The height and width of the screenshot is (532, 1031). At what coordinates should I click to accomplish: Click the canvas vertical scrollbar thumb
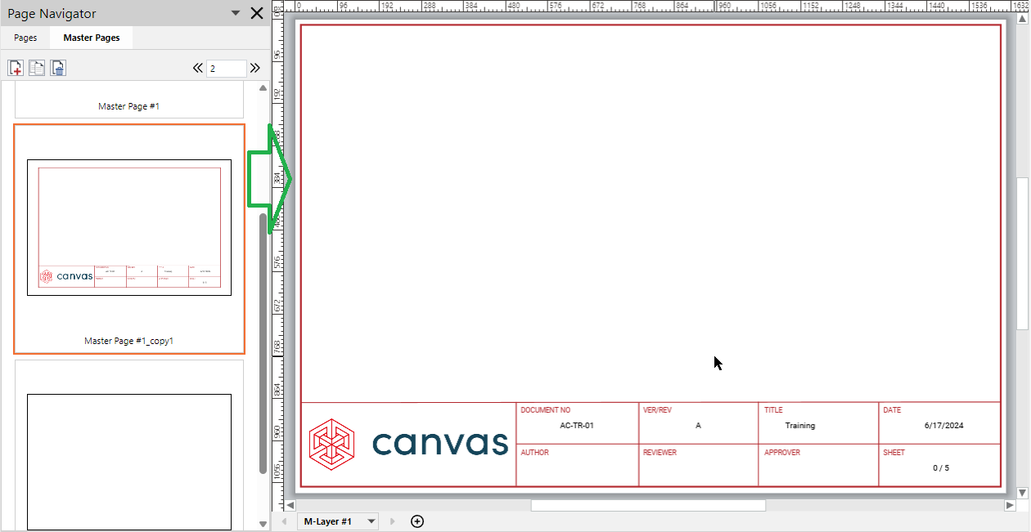pos(1022,253)
